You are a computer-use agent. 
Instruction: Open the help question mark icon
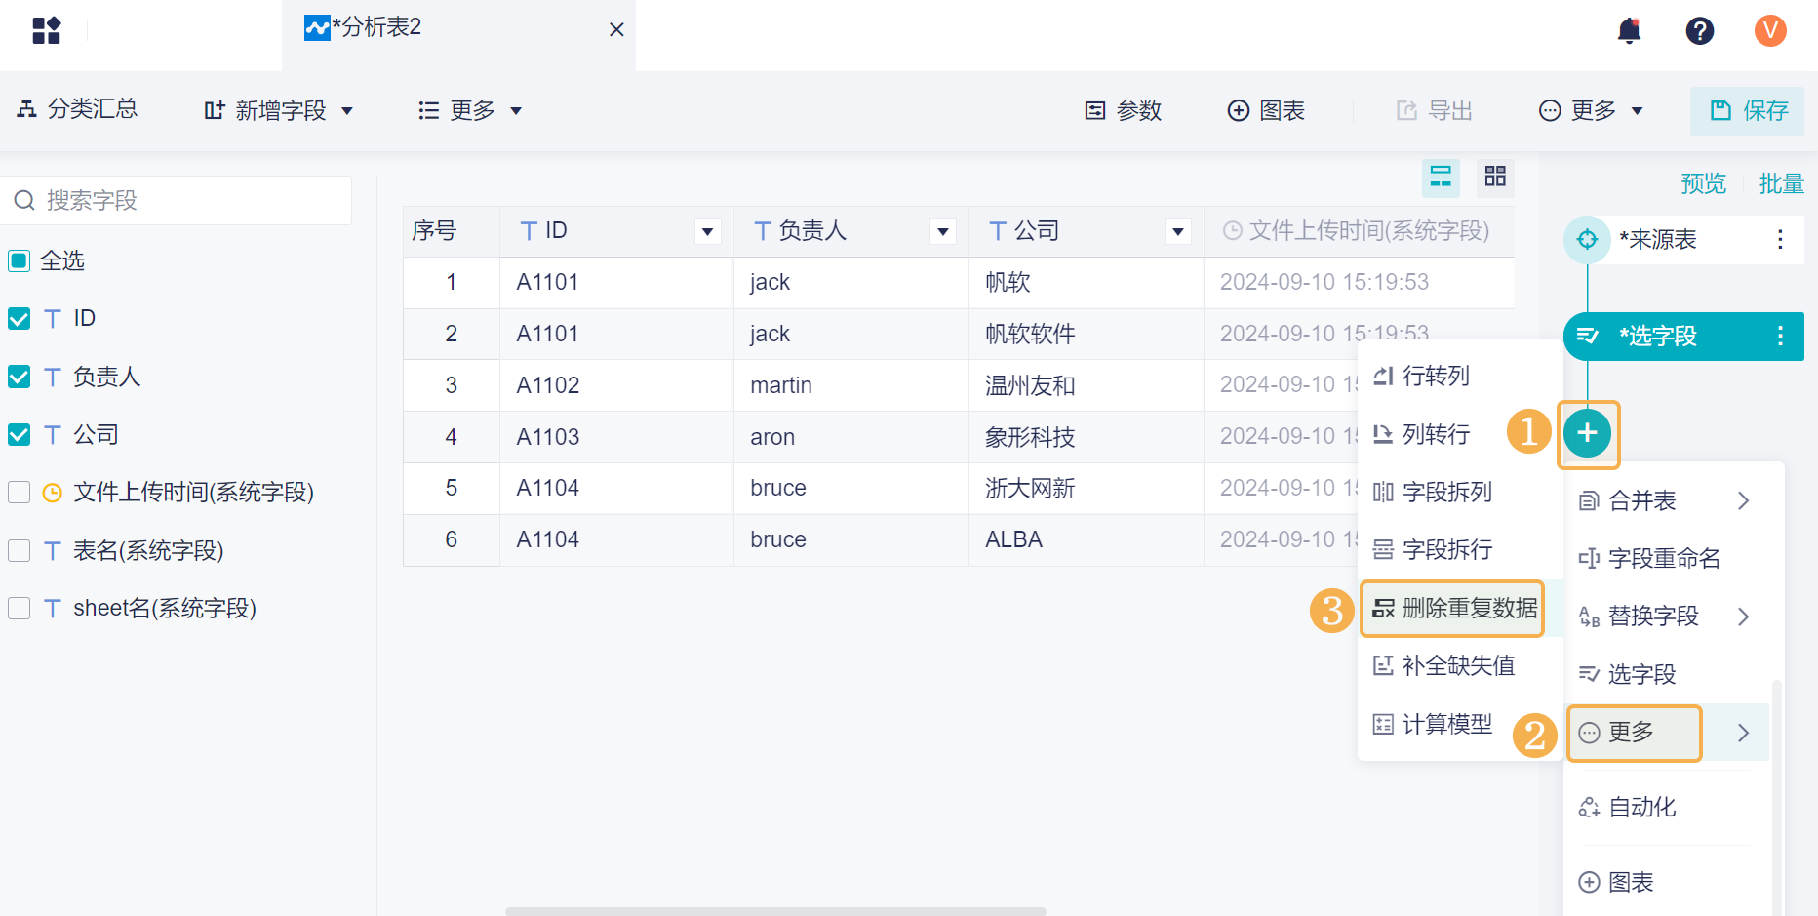click(1699, 31)
